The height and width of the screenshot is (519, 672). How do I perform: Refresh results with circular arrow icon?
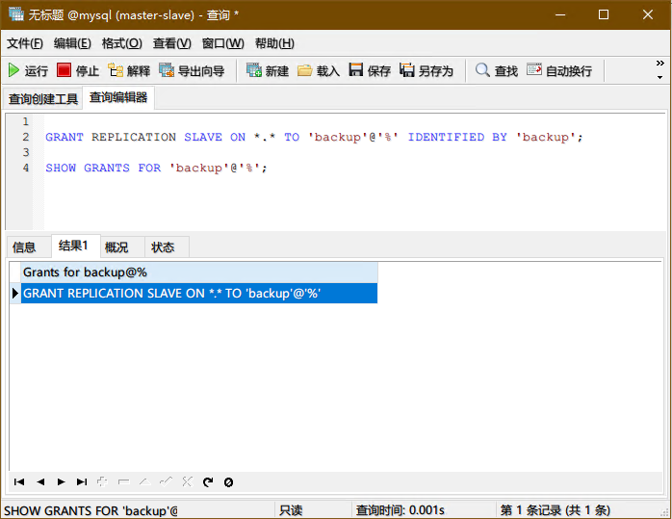click(208, 482)
